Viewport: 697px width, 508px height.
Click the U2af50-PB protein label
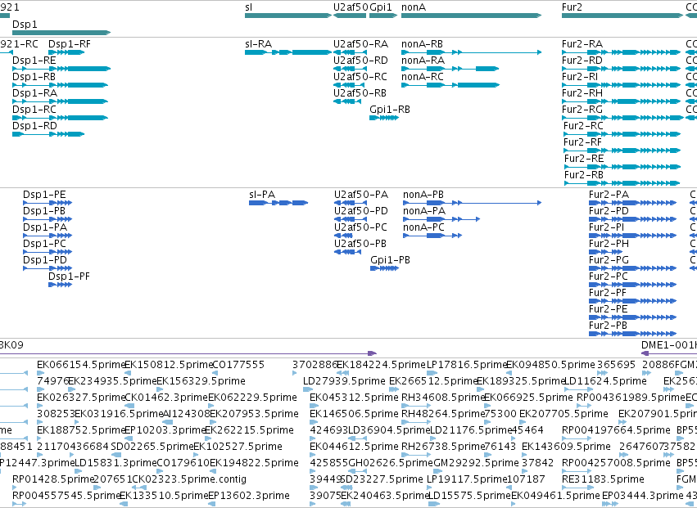point(360,245)
